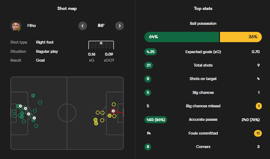Click the green 64% possession bar
The height and width of the screenshot is (159, 270).
tap(182, 37)
